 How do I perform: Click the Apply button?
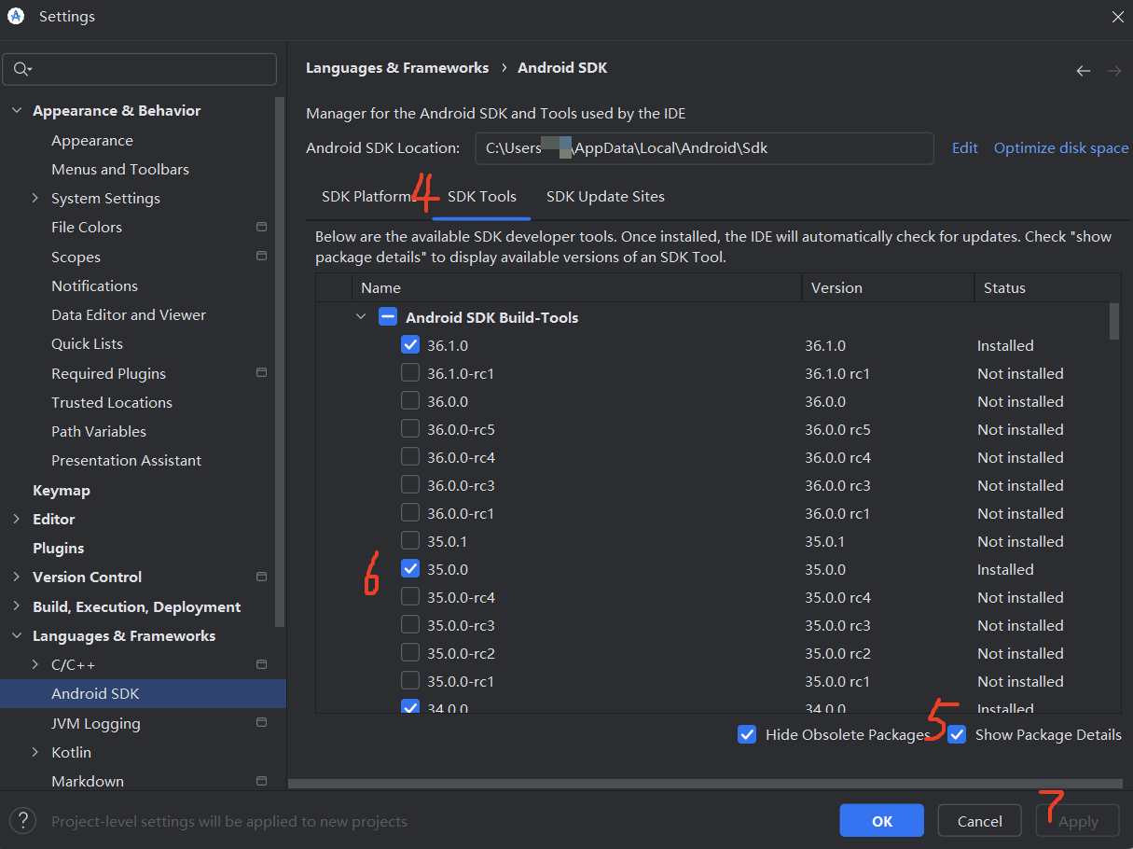(1078, 821)
